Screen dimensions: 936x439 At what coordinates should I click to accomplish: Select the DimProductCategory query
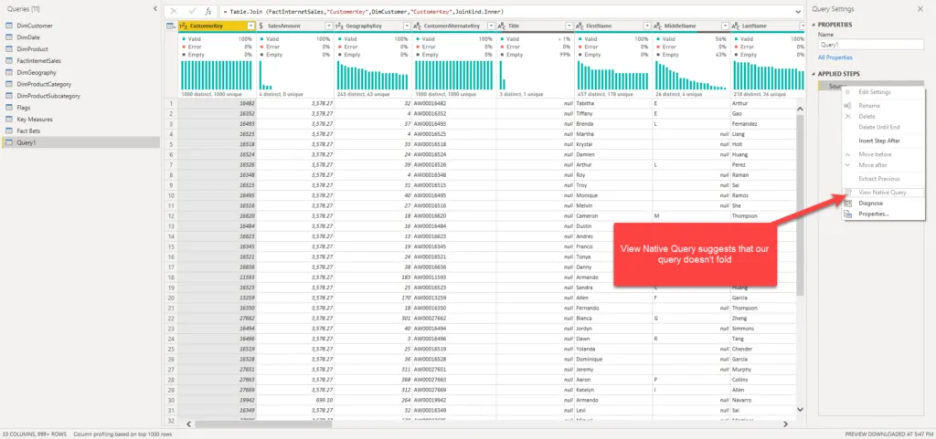pos(80,84)
